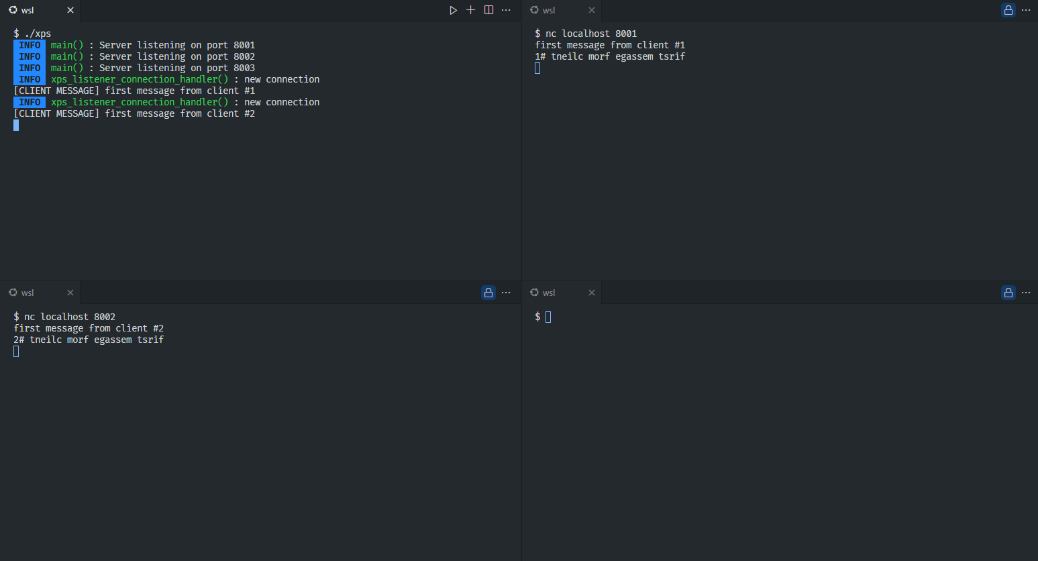Click the wsl terminal icon in bottom-right tab
This screenshot has width=1038, height=561.
534,293
